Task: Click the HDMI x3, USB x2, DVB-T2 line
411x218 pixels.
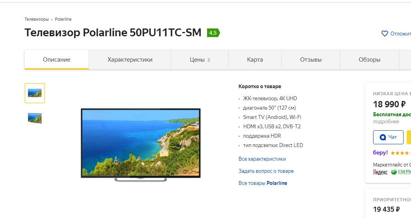Action: click(x=272, y=126)
